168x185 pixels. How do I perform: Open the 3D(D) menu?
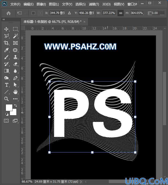pos(106,4)
